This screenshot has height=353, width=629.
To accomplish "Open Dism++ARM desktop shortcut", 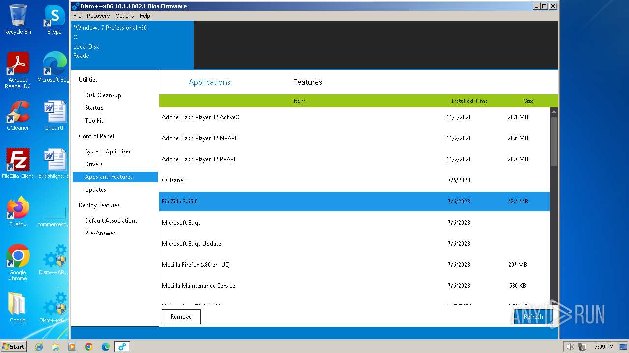I will (55, 259).
